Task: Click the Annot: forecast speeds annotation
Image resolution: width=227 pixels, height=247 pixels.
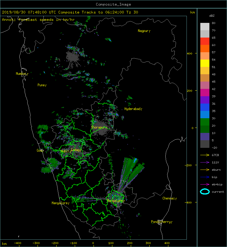Action: [38, 20]
